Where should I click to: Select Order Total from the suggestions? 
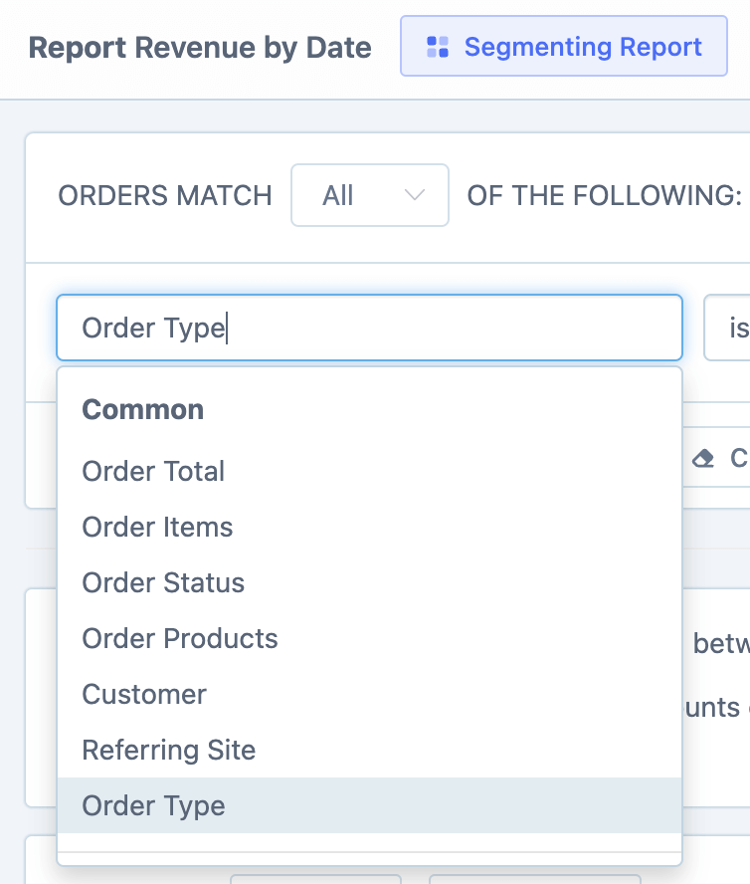152,471
